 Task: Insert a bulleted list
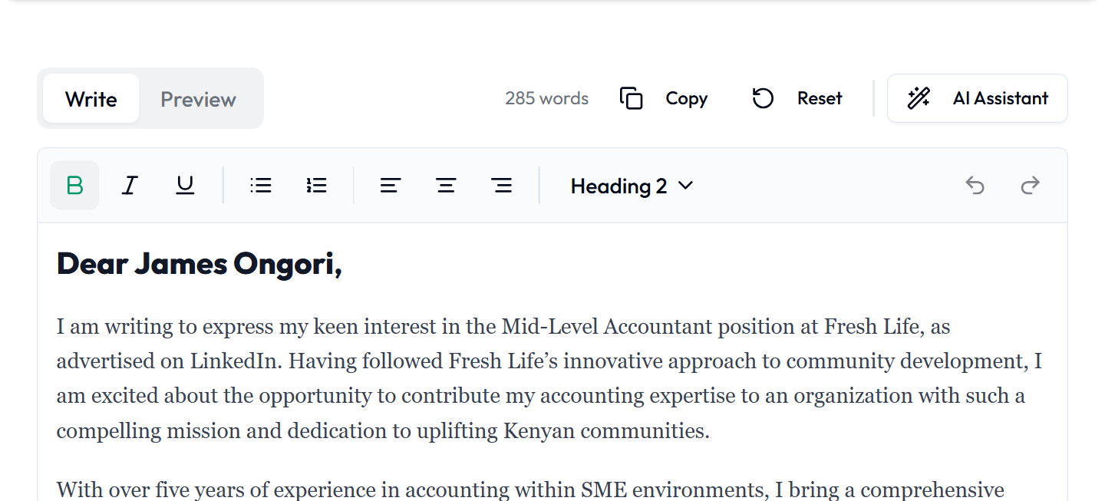click(261, 186)
